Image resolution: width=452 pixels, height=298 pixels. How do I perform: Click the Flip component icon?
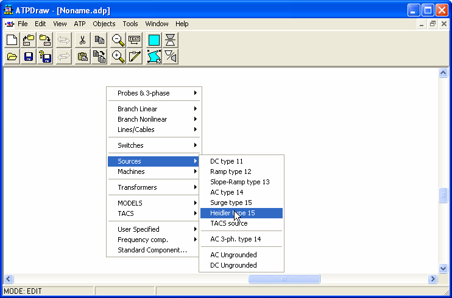[171, 40]
